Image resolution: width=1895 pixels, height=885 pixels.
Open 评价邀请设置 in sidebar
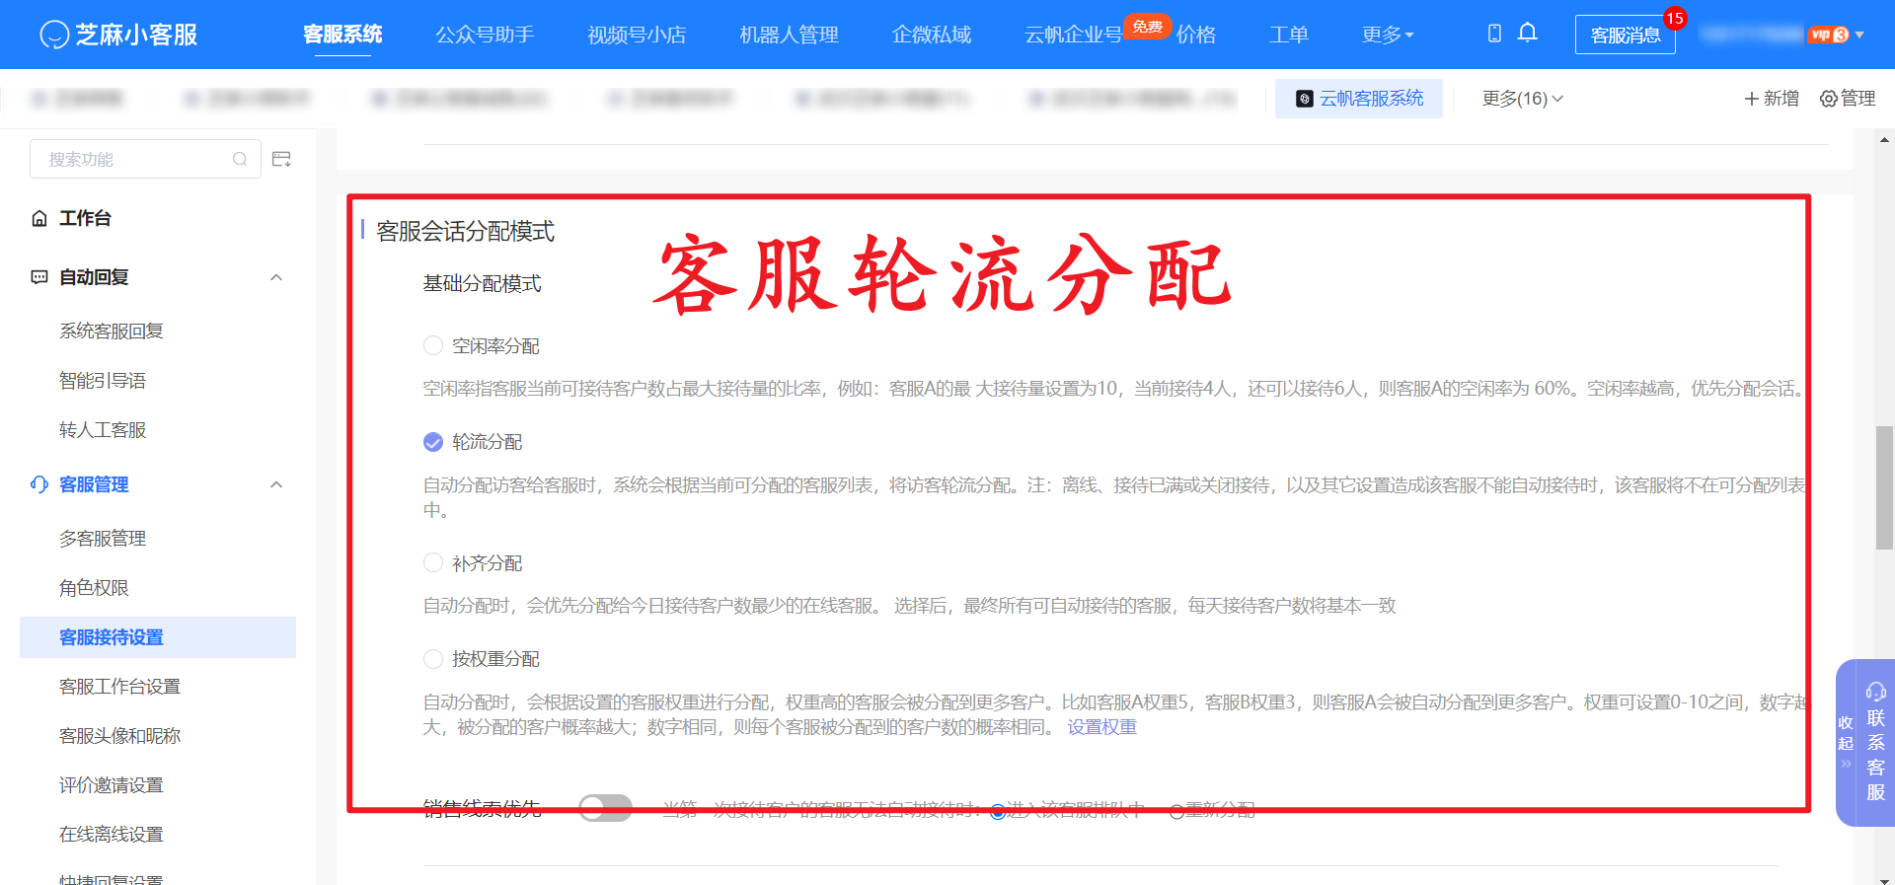pyautogui.click(x=112, y=784)
